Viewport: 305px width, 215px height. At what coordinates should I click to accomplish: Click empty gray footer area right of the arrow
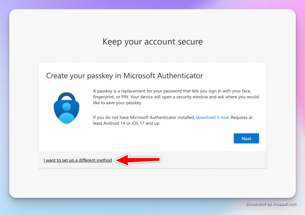tap(214, 160)
